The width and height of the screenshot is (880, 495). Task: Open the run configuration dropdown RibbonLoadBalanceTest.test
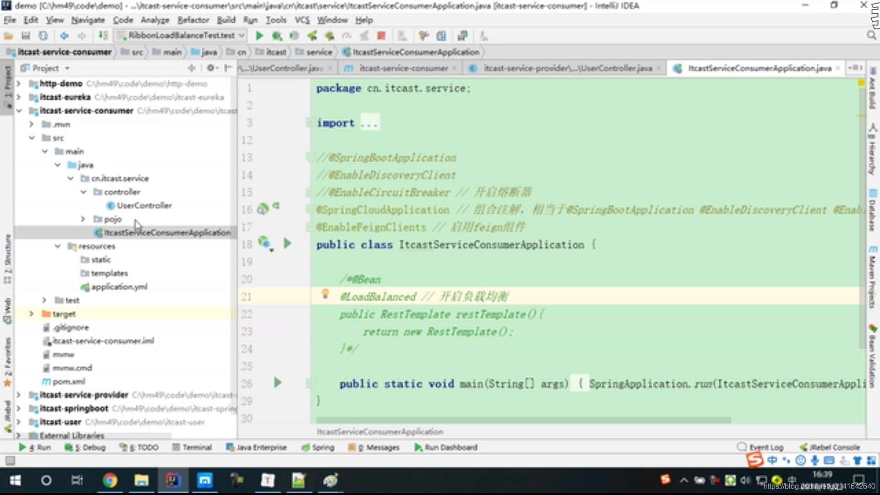(x=181, y=35)
